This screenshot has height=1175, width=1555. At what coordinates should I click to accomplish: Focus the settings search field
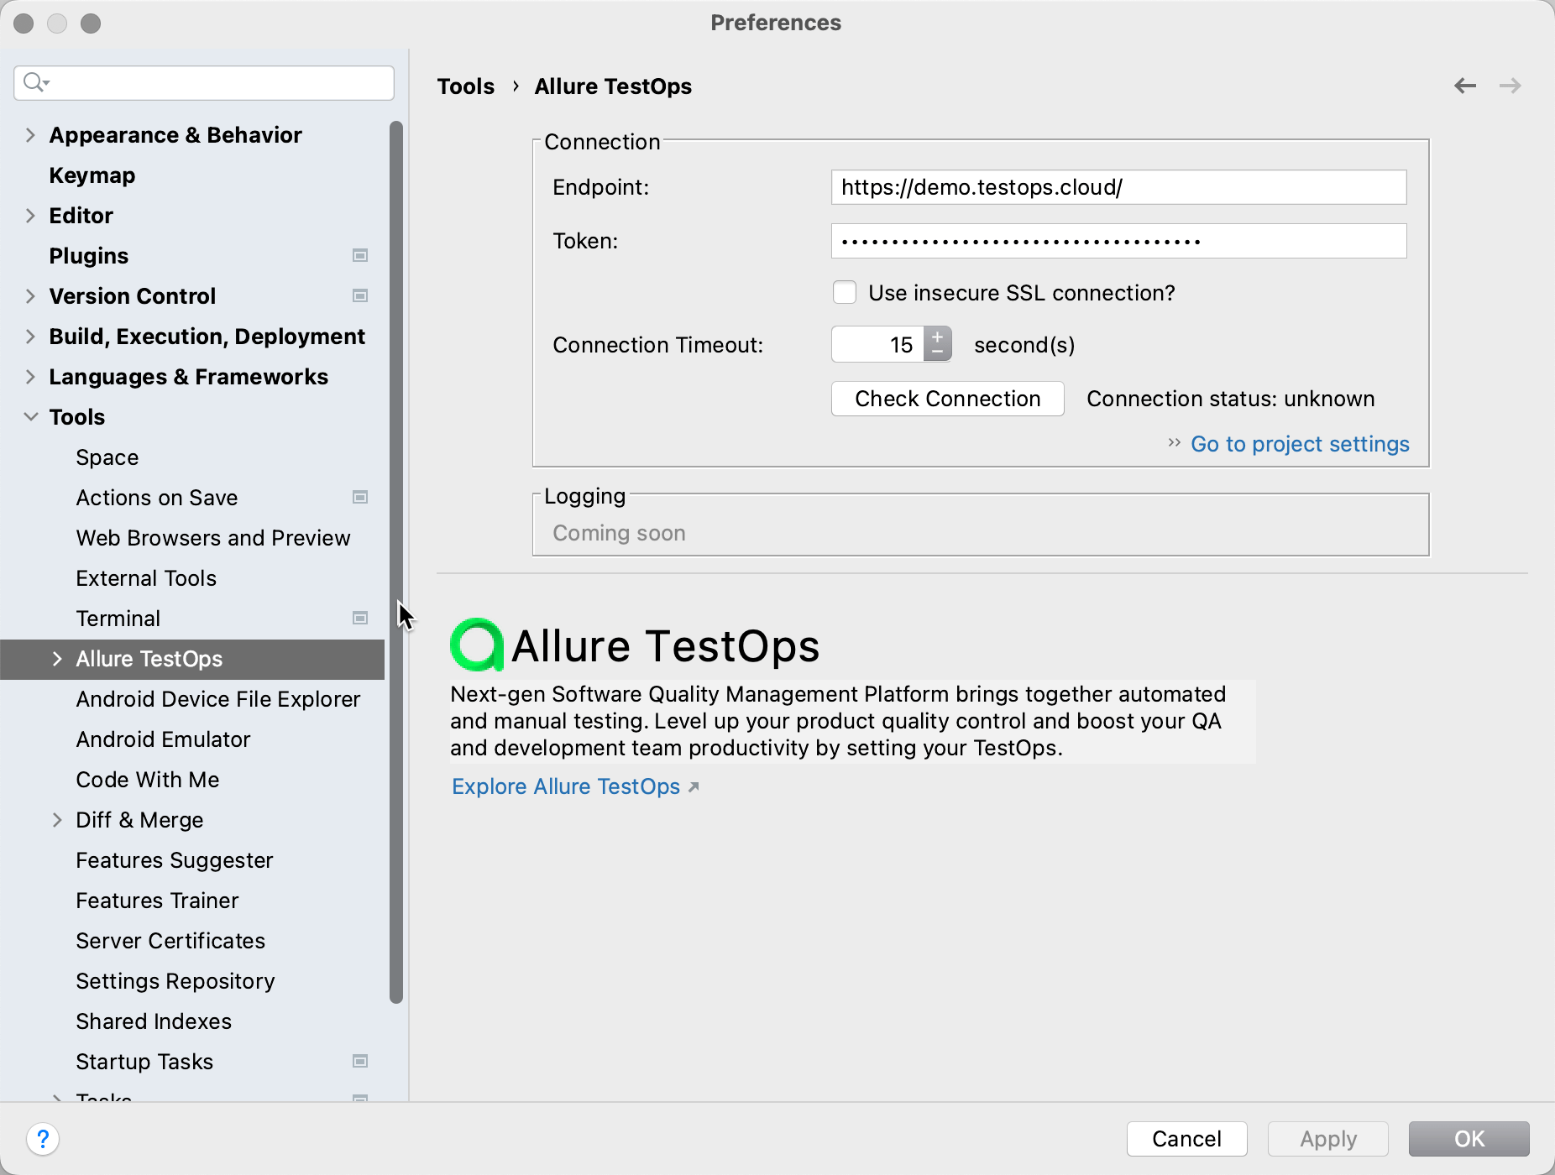tap(204, 82)
